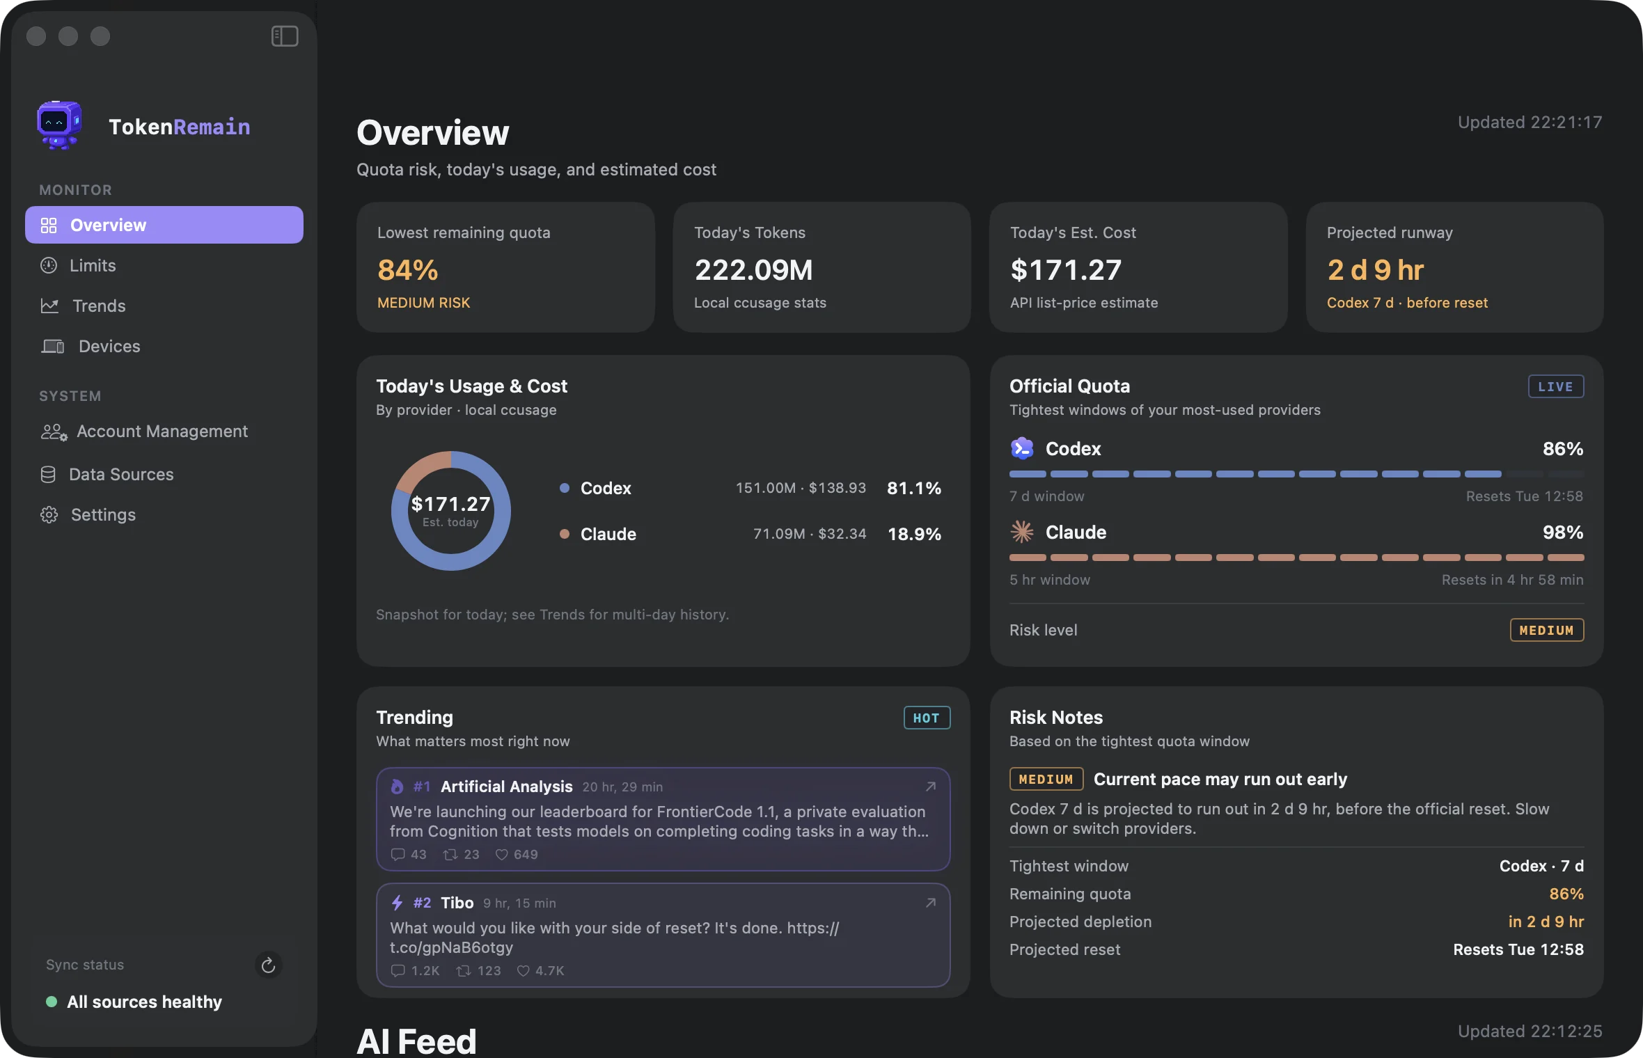This screenshot has height=1058, width=1643.
Task: Click the TokenRemain robot logo
Action: click(x=60, y=125)
